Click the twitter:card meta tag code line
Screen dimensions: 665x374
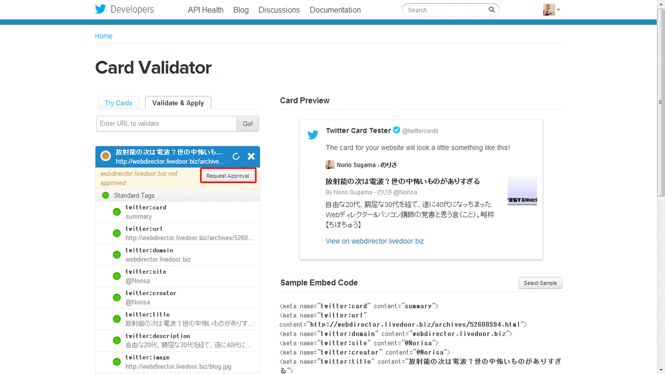[x=359, y=306]
